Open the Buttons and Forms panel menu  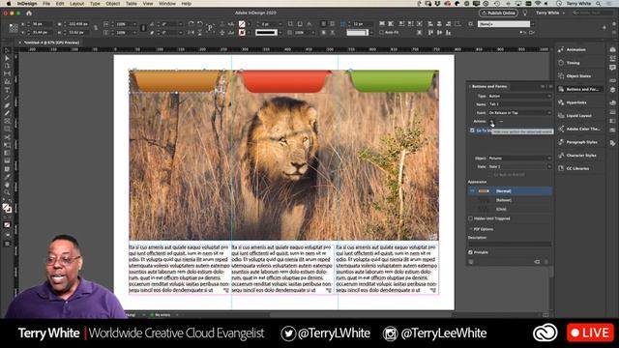[550, 86]
